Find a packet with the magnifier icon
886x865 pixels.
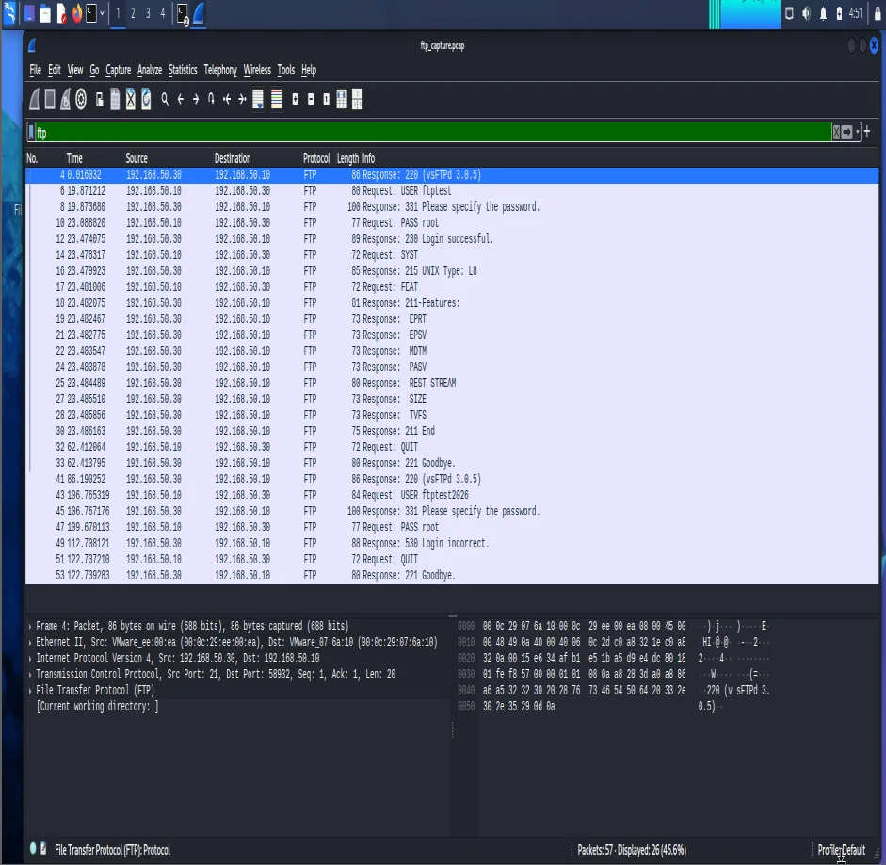tap(165, 100)
